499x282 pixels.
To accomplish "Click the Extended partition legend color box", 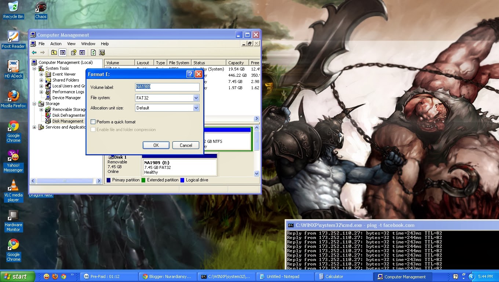I will tap(143, 180).
